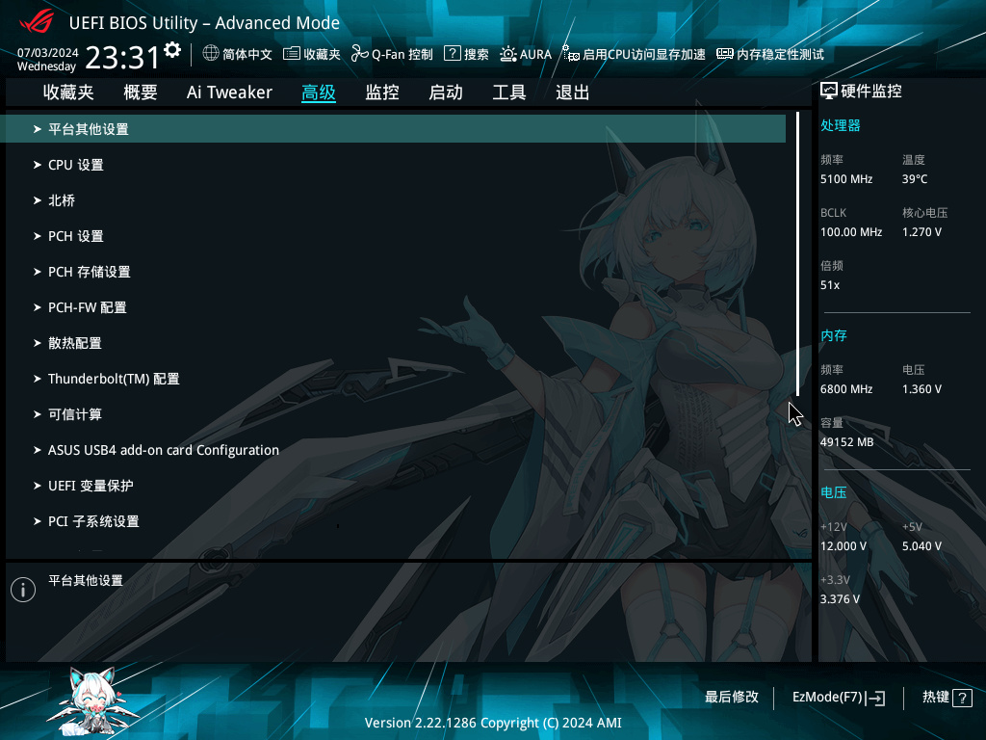
Task: Select the 退出 tab
Action: (x=573, y=92)
